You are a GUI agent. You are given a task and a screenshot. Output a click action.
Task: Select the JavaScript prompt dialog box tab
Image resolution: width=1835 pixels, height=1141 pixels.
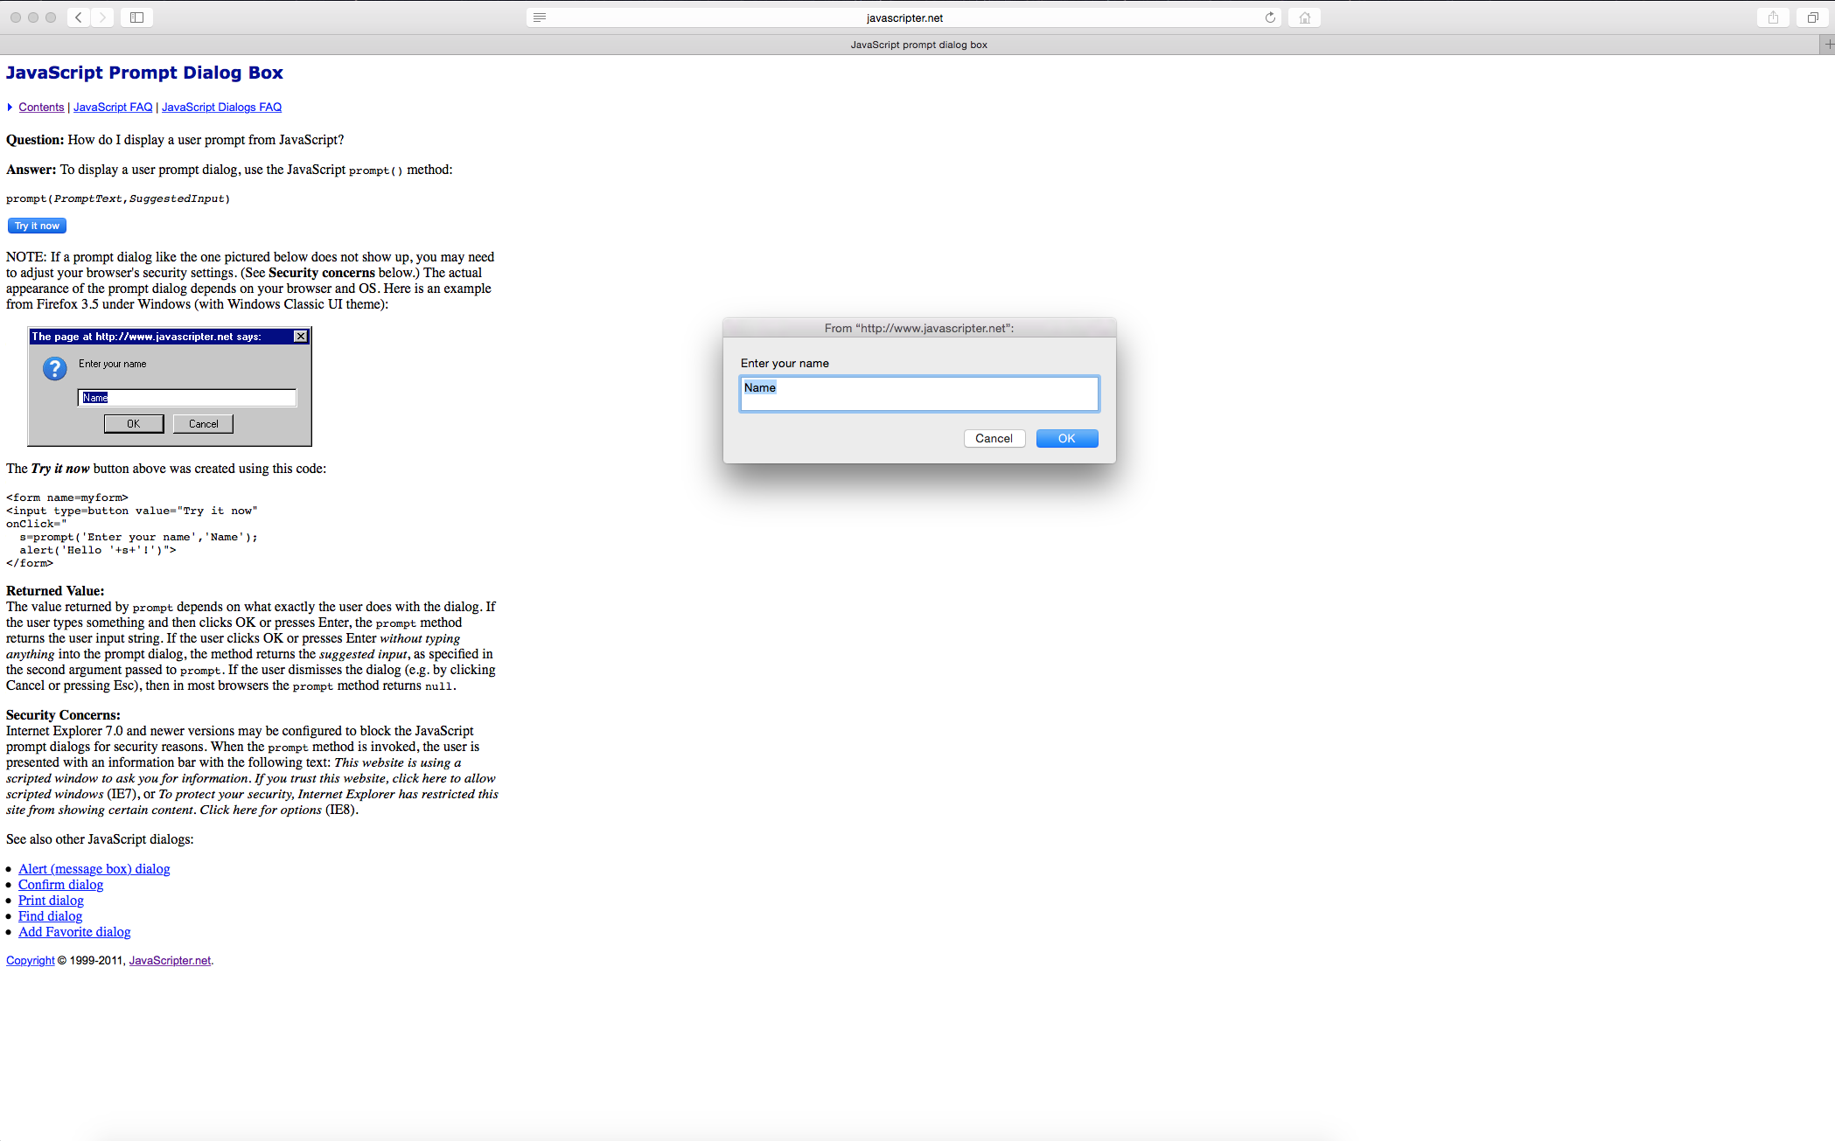(917, 45)
